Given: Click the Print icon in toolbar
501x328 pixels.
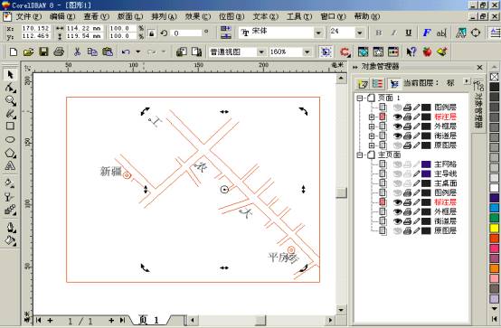Looking at the screenshot, I should click(59, 52).
